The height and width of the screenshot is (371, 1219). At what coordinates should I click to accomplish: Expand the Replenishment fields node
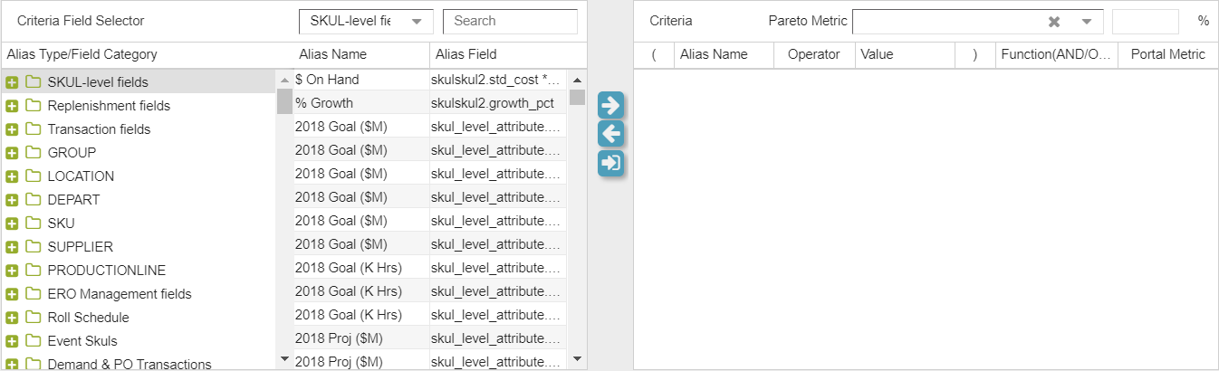coord(12,106)
